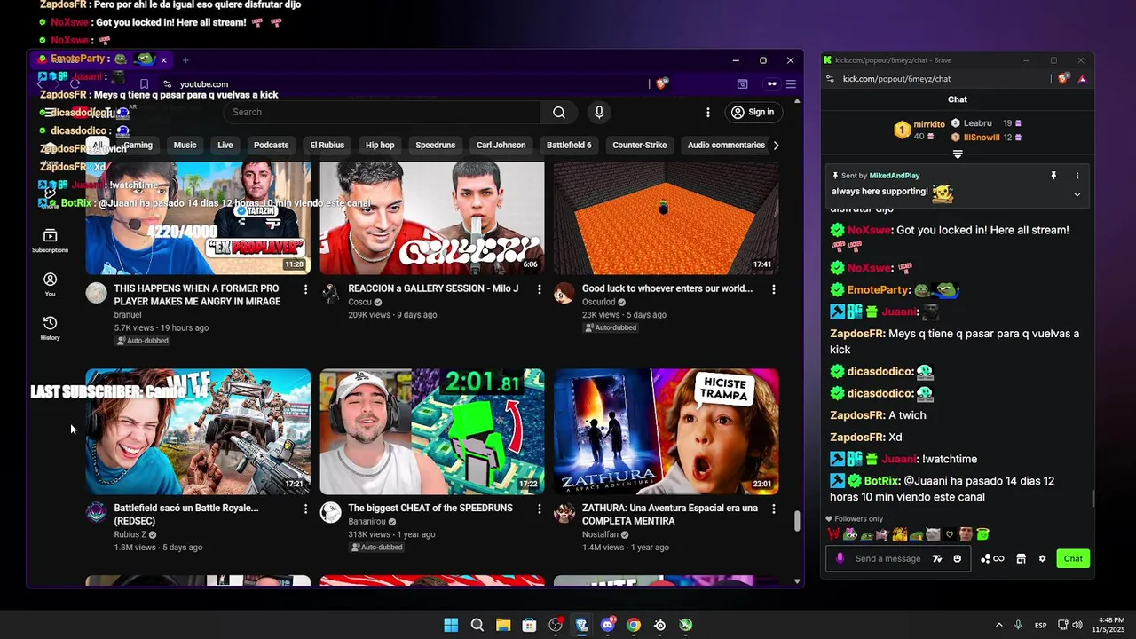Image resolution: width=1136 pixels, height=639 pixels.
Task: Open Subscriptions in YouTube sidebar
Action: (x=51, y=241)
